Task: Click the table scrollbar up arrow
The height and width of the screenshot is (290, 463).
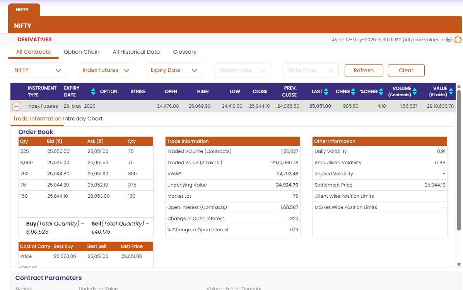Action: point(459,86)
